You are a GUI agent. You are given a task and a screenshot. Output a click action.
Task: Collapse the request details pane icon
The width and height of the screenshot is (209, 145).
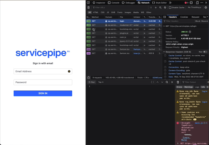pos(165,17)
